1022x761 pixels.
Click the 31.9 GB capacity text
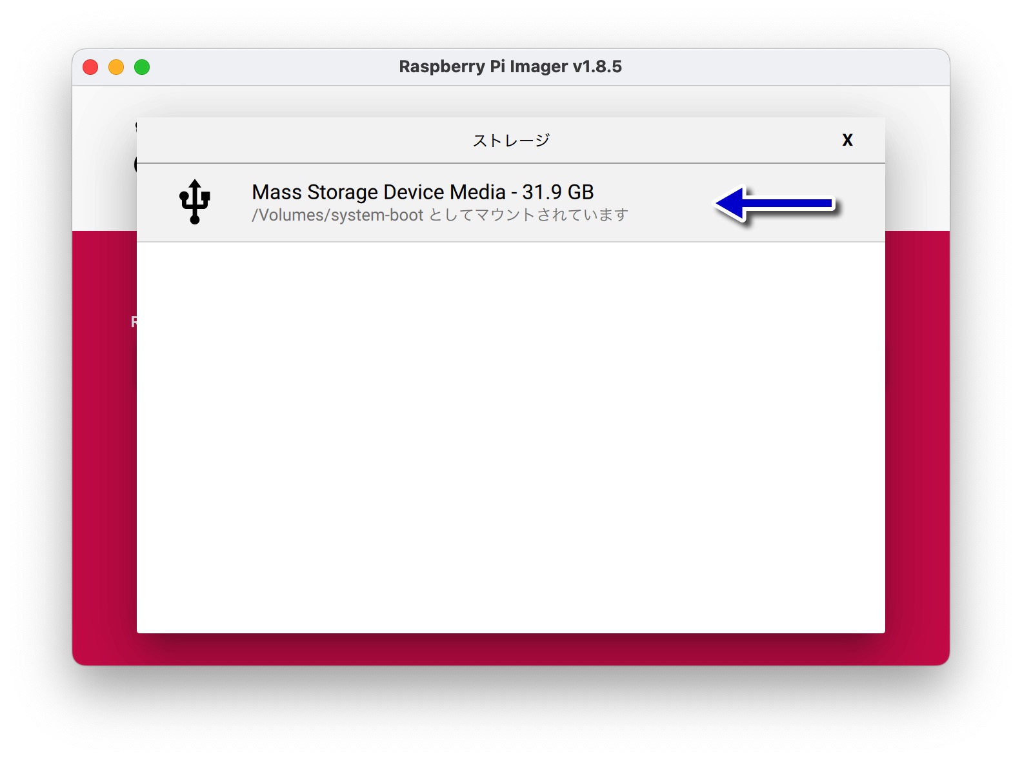click(x=557, y=192)
